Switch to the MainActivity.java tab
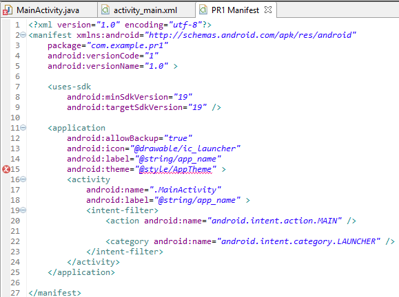This screenshot has height=297, width=399. (48, 10)
